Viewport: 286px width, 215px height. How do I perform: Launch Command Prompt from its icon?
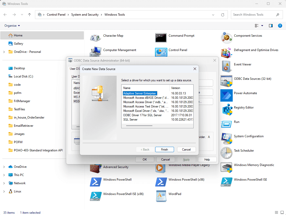(161, 38)
